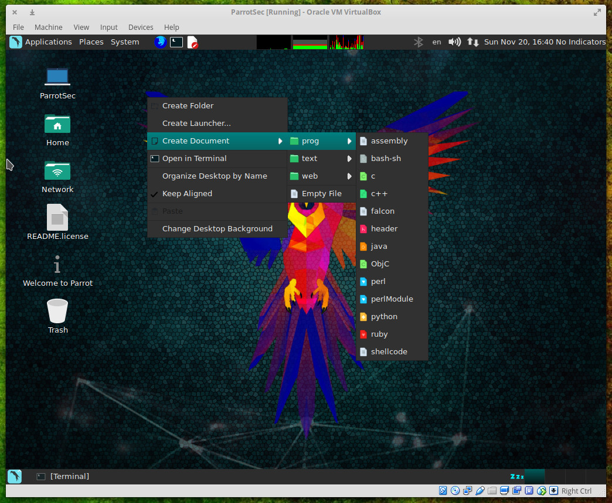Click the VirtualBox USB device status icon

point(480,491)
